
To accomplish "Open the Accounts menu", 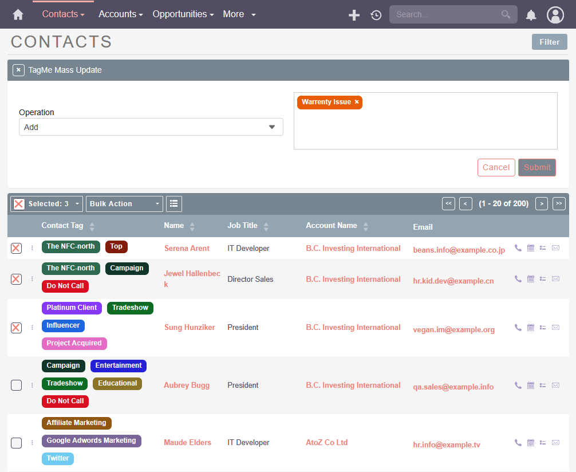I will pos(120,14).
